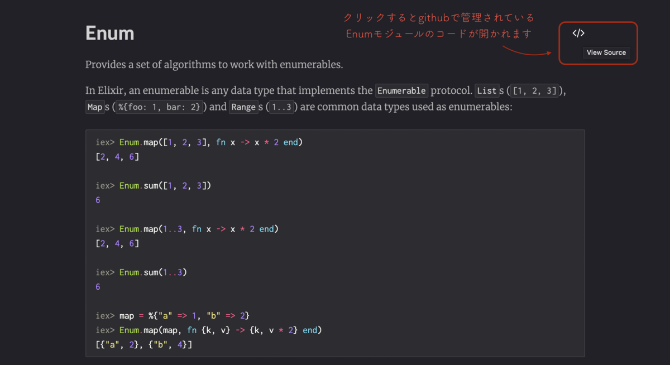Click the code line Enum.sum(1..3)
Screen dimensions: 670x365
pos(141,272)
